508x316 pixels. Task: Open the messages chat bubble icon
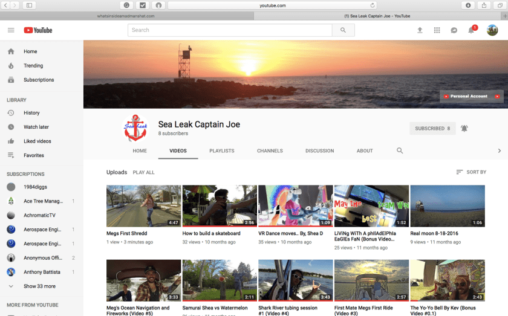pyautogui.click(x=454, y=30)
